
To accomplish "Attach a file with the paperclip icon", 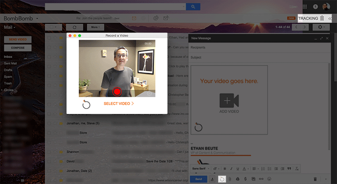I will click(230, 179).
